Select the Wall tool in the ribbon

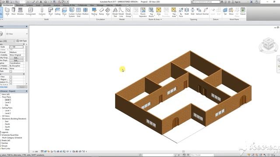click(7, 11)
